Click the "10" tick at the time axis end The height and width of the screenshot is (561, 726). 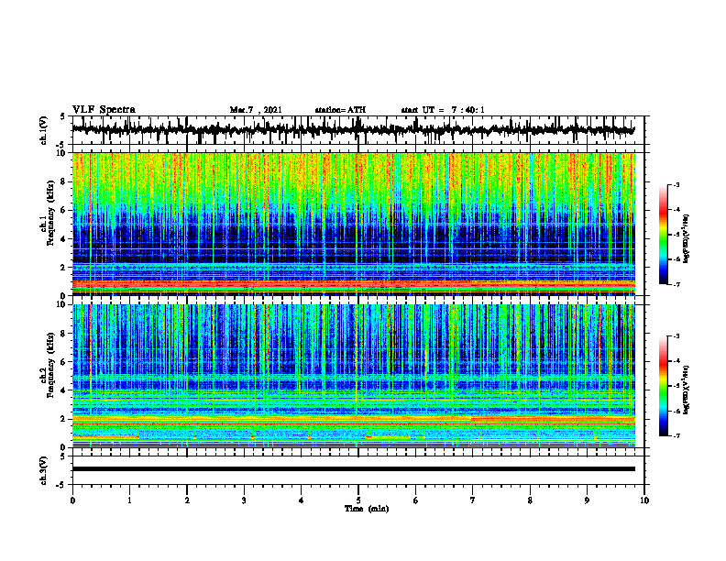coord(644,500)
